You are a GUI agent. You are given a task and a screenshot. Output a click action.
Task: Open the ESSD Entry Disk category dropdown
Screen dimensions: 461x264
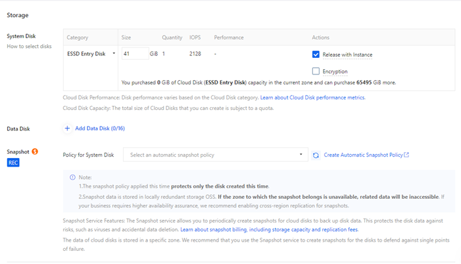pyautogui.click(x=91, y=54)
